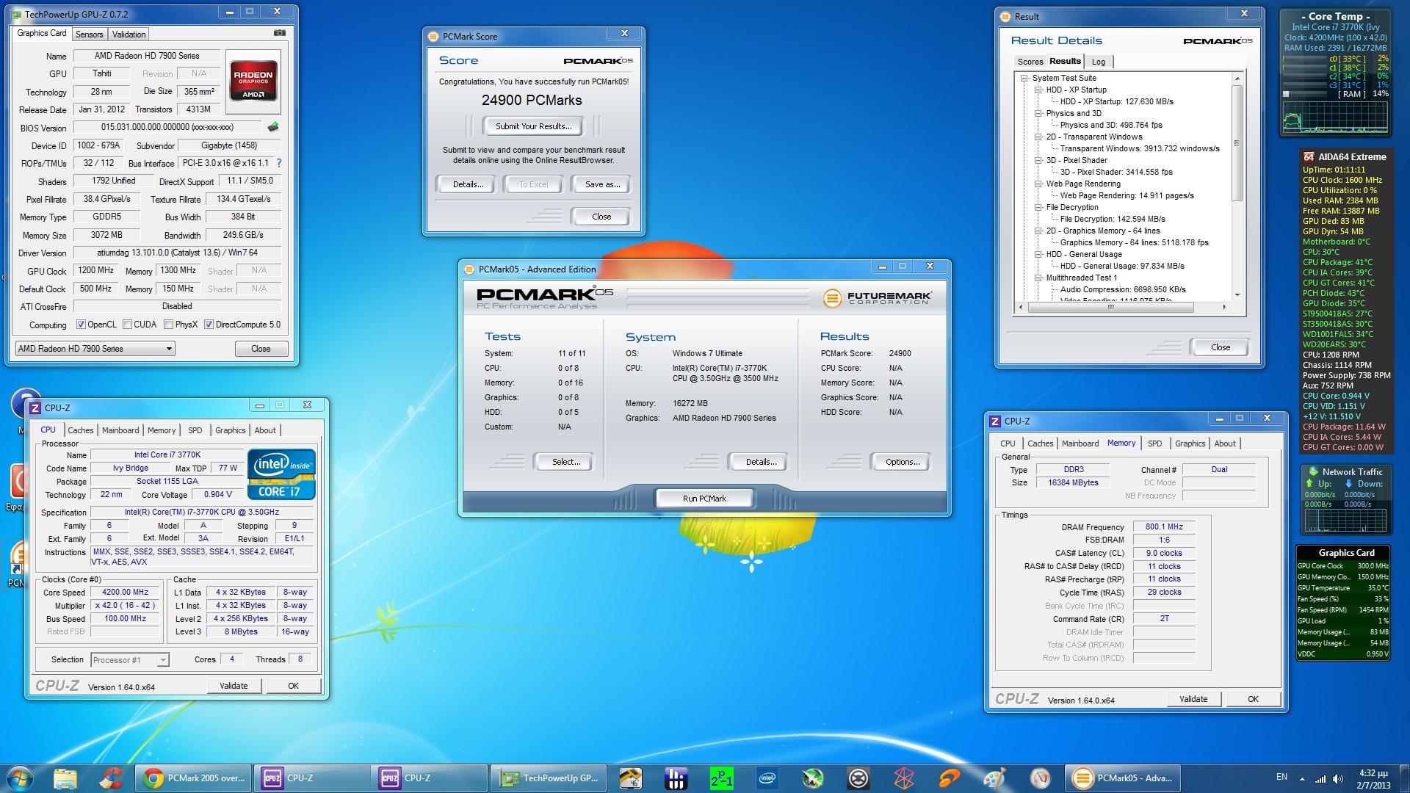Switch to PCMark05 Advanced taskbar item
The height and width of the screenshot is (793, 1410).
pyautogui.click(x=1124, y=778)
